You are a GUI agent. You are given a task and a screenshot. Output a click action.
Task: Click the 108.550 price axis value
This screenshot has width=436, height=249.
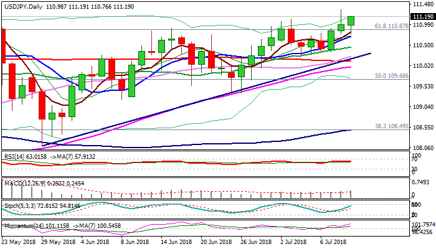(x=423, y=128)
